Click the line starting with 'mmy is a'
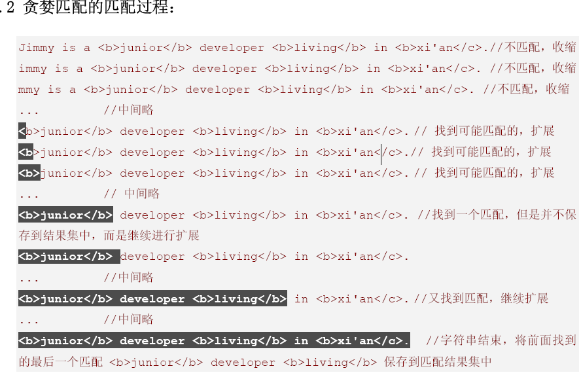581x377 pixels. point(294,89)
